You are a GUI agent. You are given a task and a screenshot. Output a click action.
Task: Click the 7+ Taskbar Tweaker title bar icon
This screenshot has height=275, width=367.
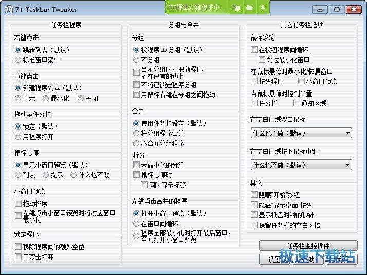click(x=7, y=10)
